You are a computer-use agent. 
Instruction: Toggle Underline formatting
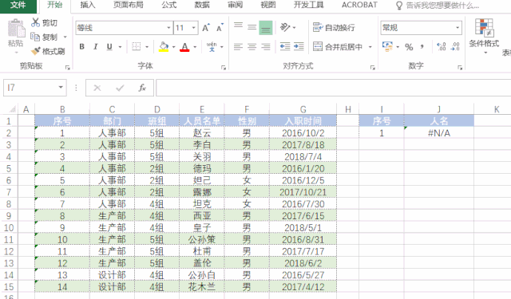click(x=109, y=47)
